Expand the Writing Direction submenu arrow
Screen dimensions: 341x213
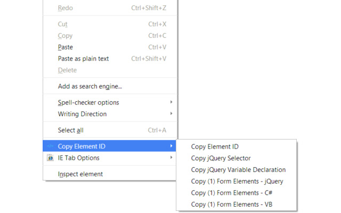tap(172, 113)
